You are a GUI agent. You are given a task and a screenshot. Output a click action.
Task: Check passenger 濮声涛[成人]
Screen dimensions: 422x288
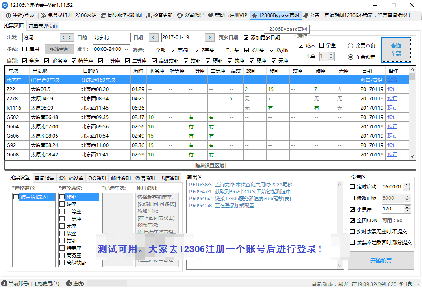pos(16,197)
